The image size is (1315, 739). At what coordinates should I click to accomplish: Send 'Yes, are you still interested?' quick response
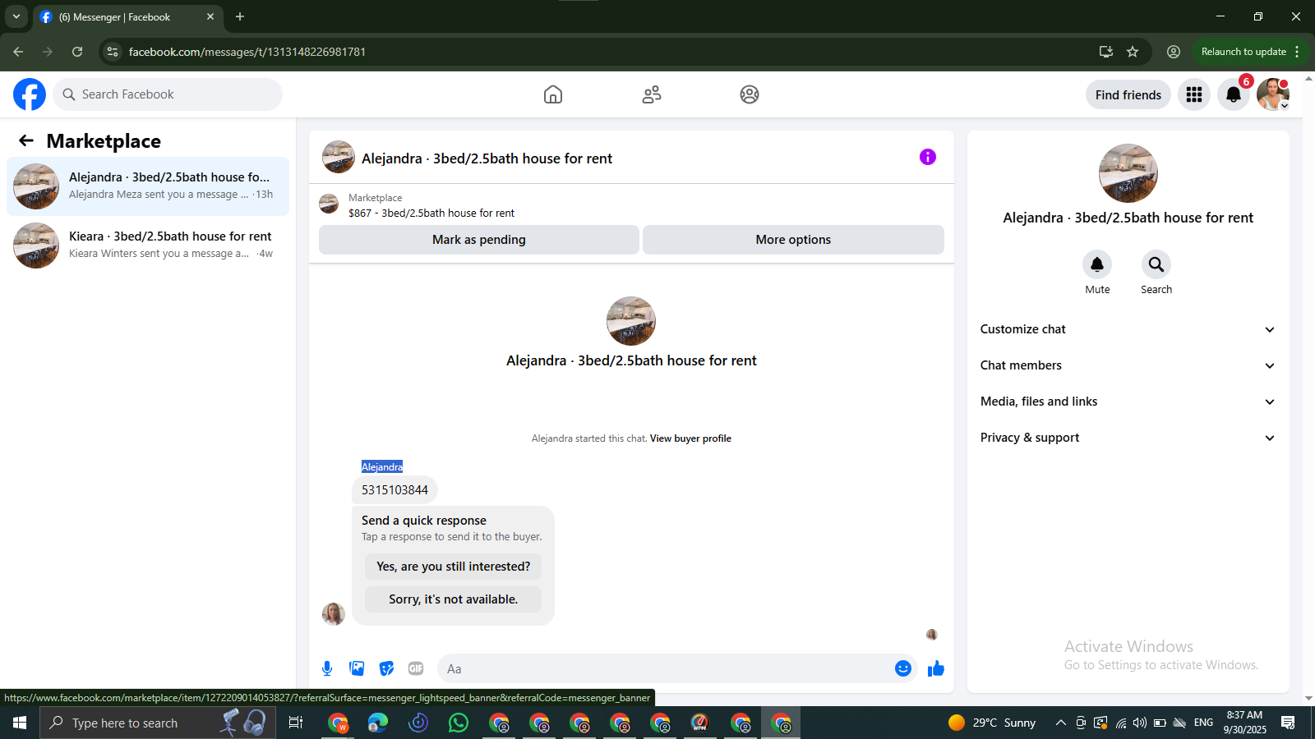(x=454, y=567)
